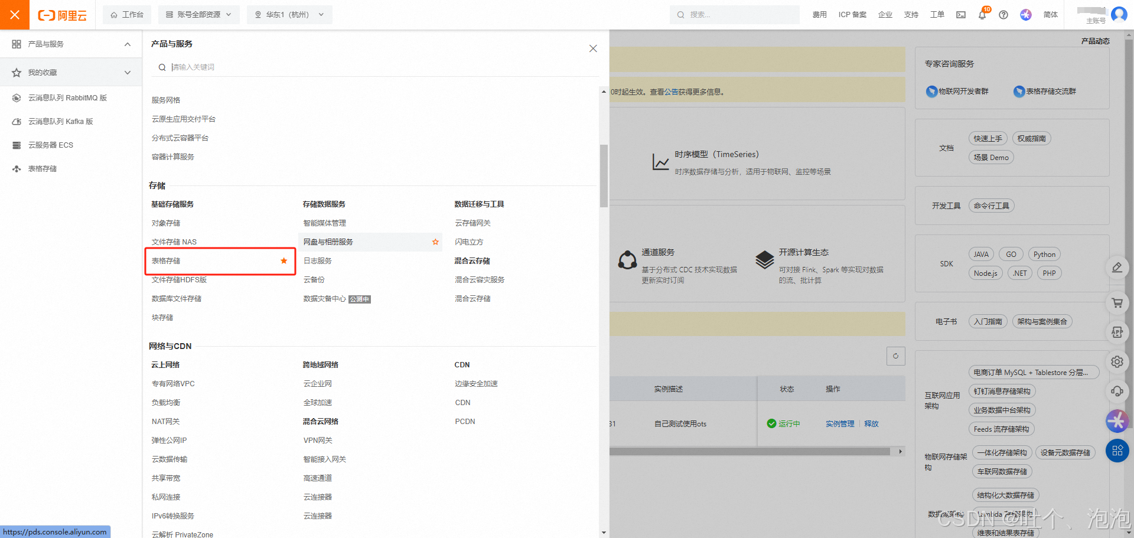
Task: Open the 华东1（杭州）region selector
Action: tap(289, 14)
